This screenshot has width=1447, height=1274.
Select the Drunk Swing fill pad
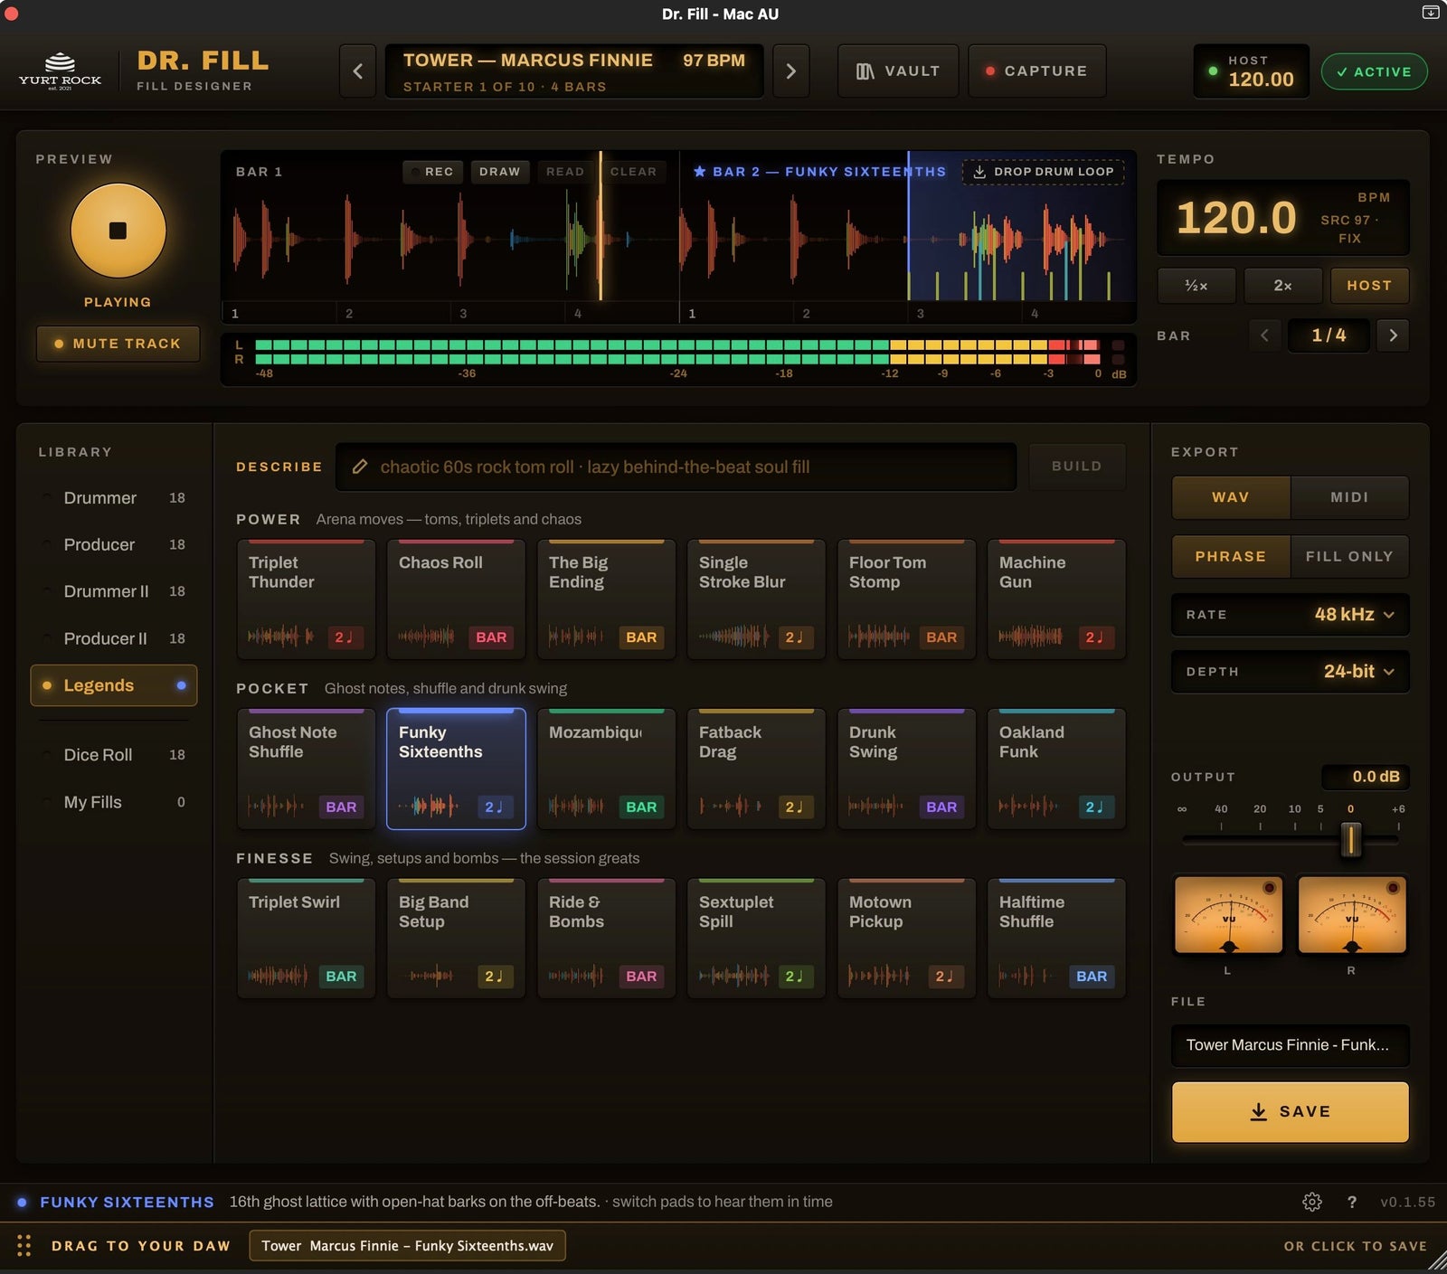(x=906, y=769)
